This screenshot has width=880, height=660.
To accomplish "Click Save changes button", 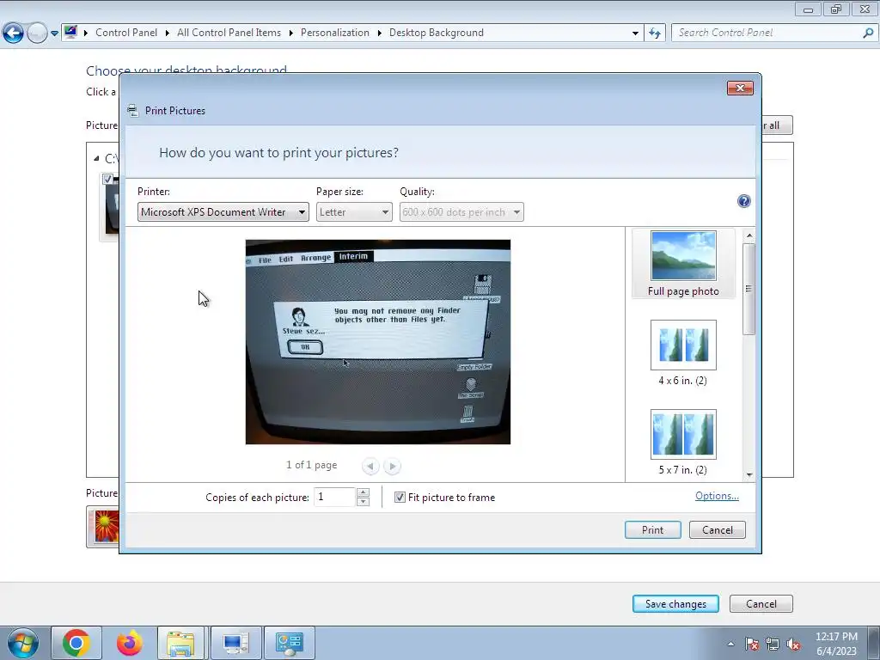I will pos(675,604).
